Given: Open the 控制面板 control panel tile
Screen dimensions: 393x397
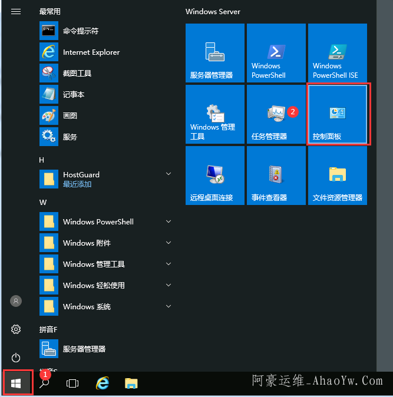Looking at the screenshot, I should pos(338,114).
